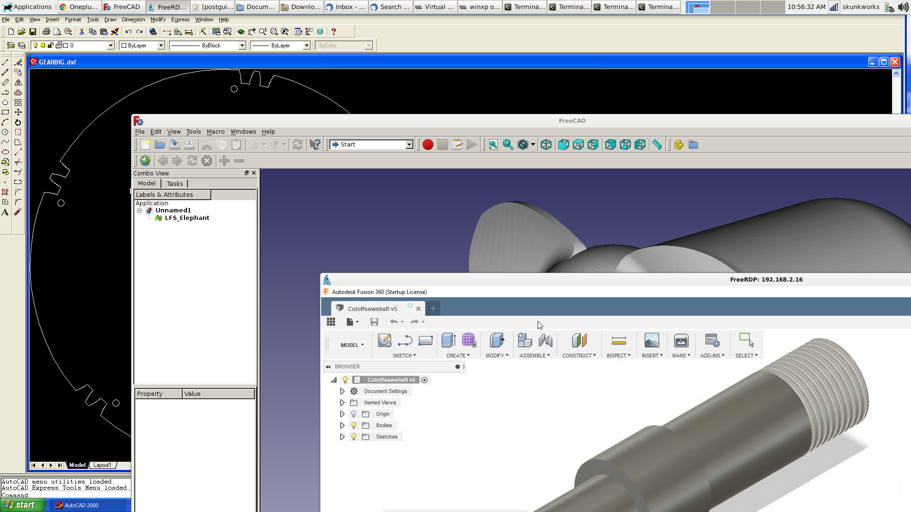Click FreeCAD measure distance ruler icon
The width and height of the screenshot is (911, 512).
click(657, 145)
